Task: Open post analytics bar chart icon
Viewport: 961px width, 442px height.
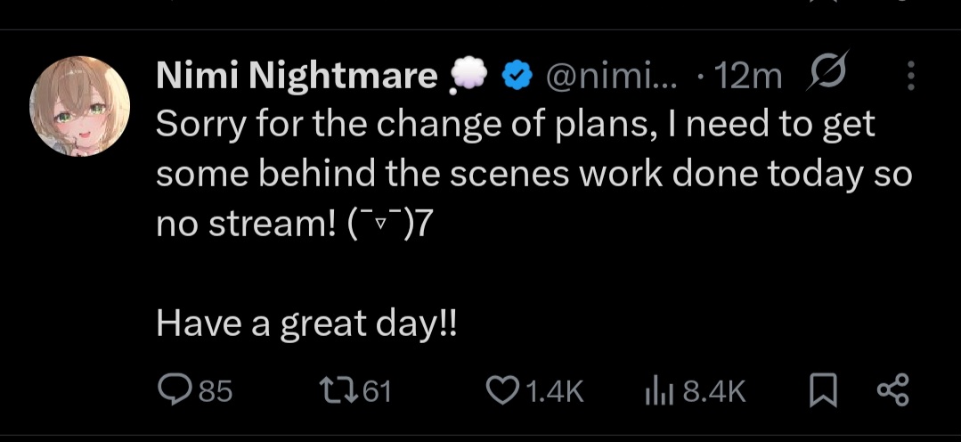Action: coord(656,389)
